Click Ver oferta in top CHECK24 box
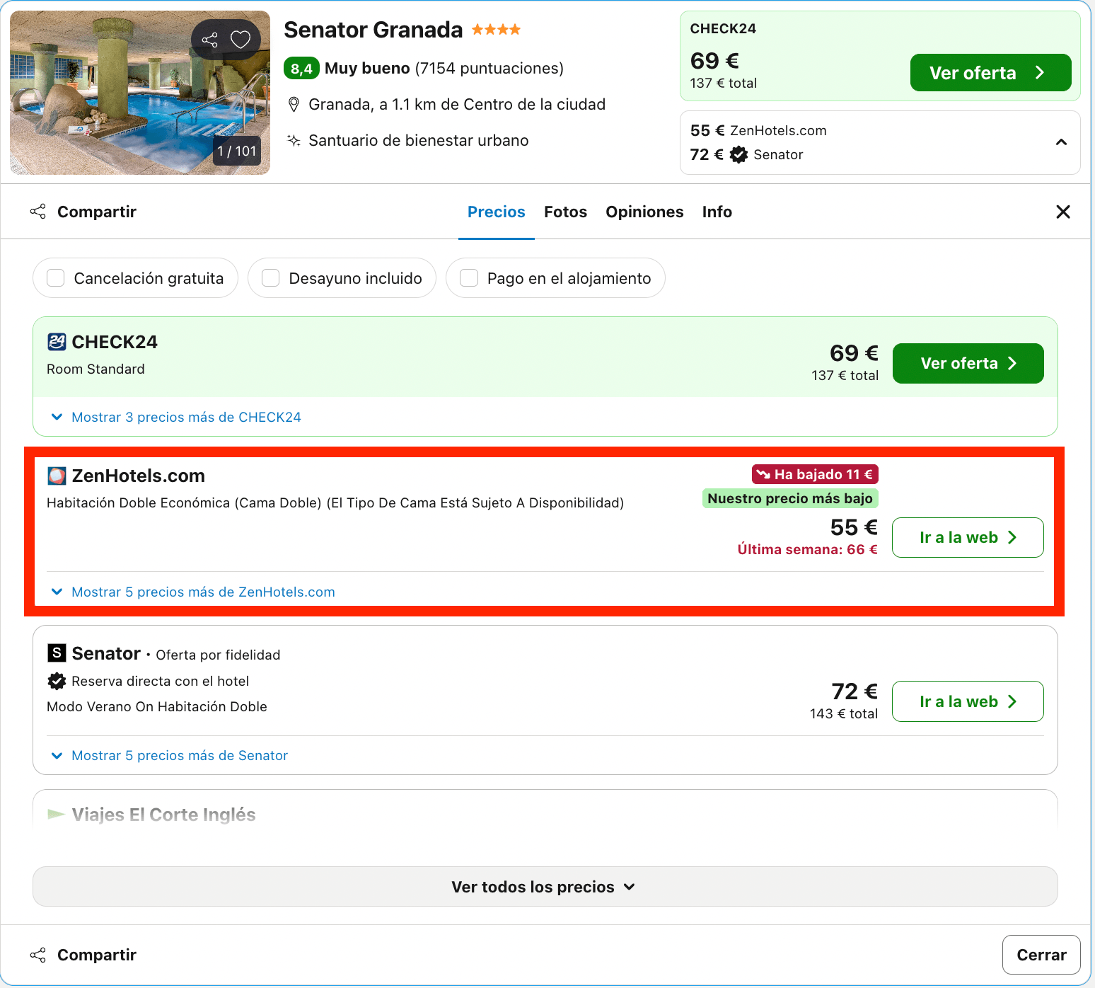 [x=990, y=73]
